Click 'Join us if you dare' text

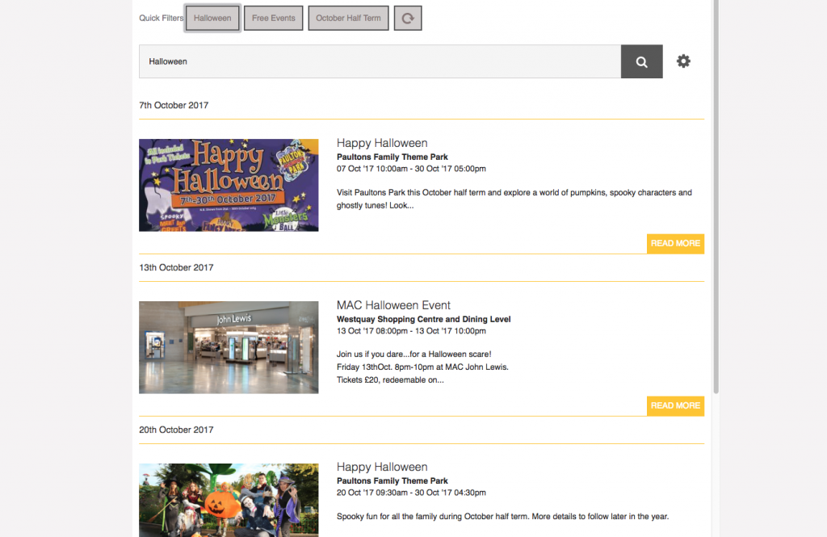[x=413, y=355]
